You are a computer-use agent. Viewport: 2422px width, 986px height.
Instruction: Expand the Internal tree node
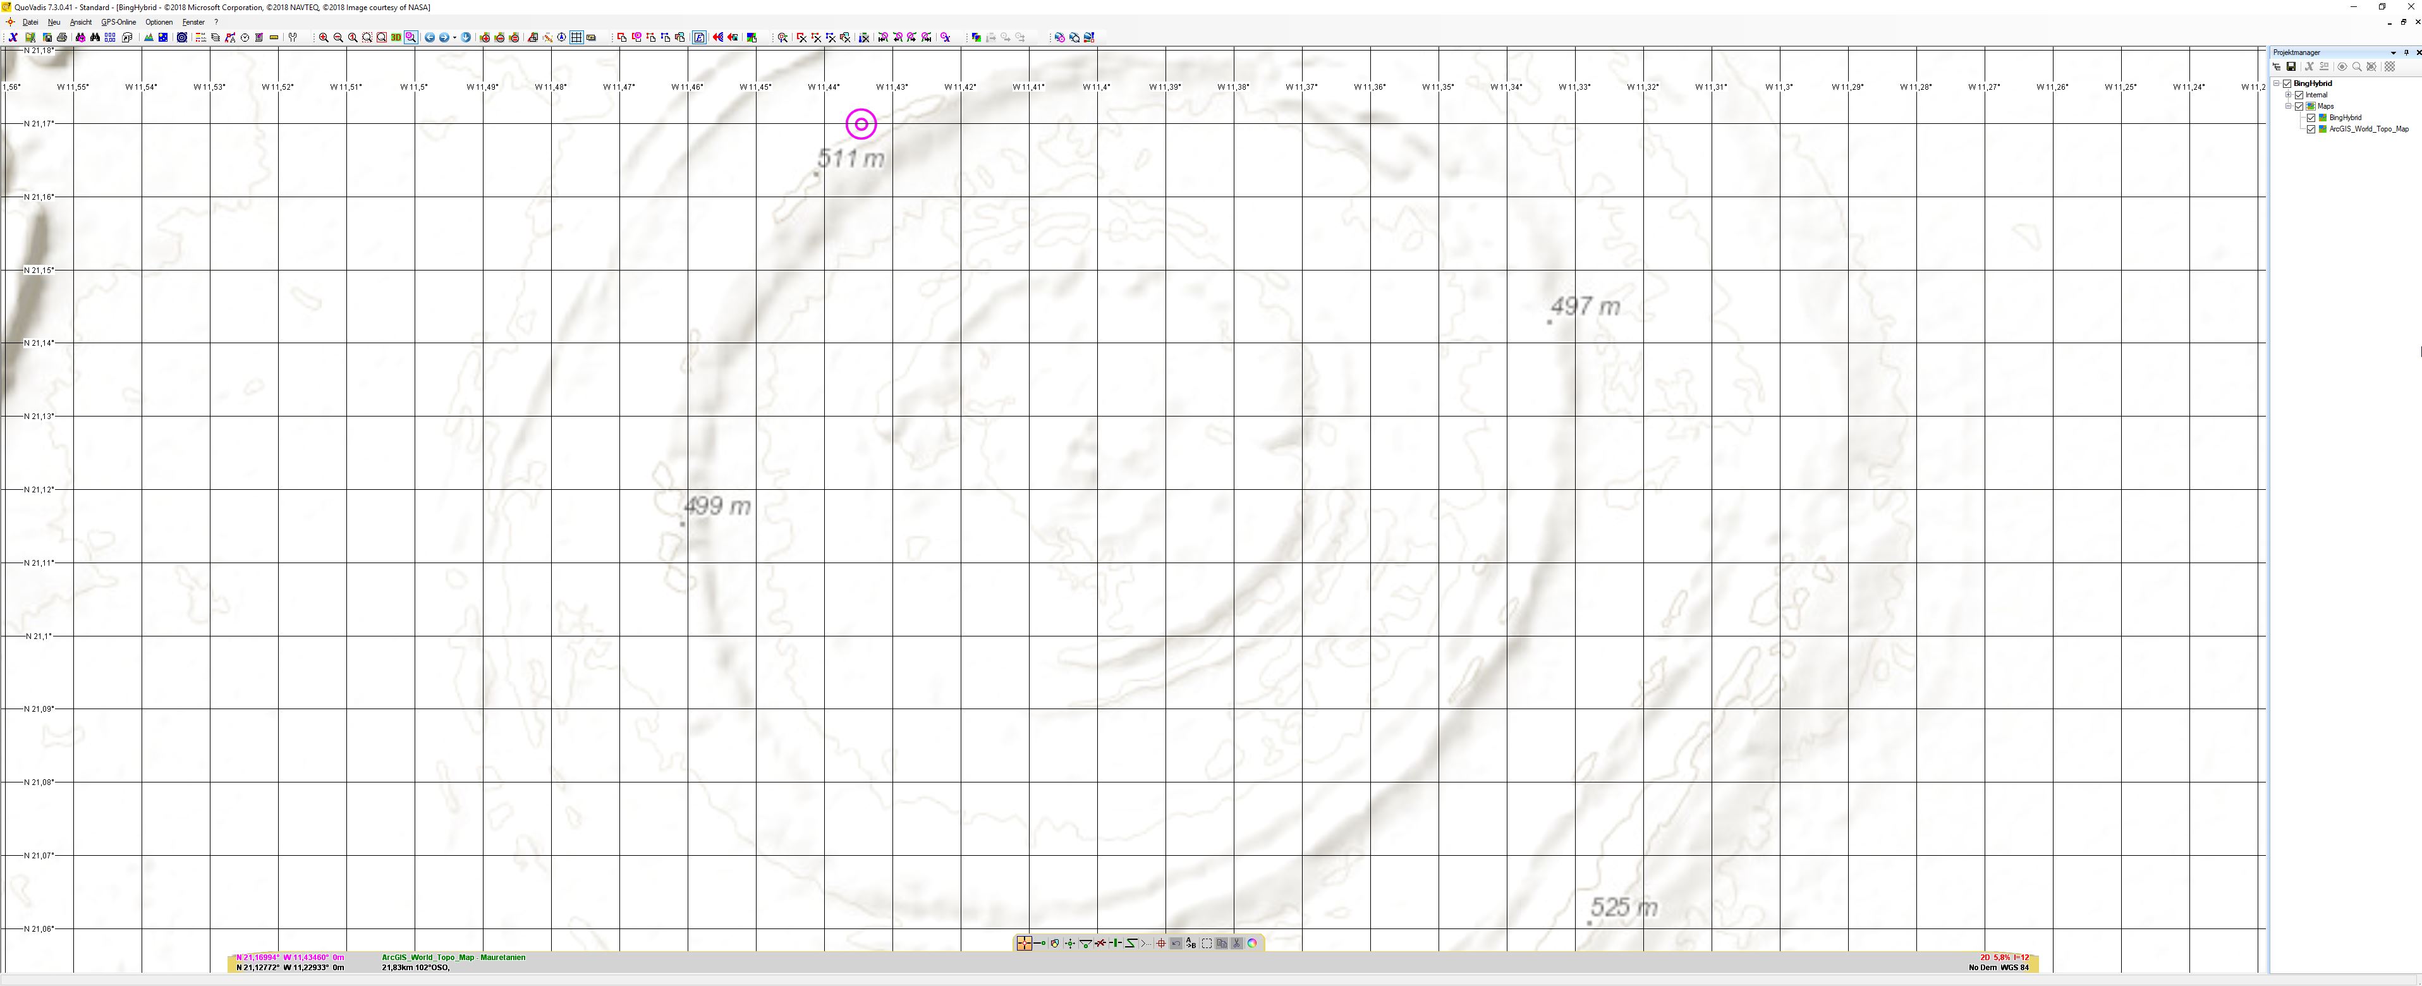2289,95
